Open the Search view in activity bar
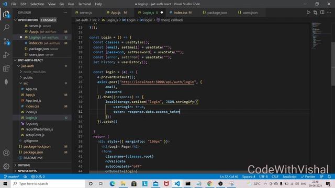 click(x=6, y=28)
